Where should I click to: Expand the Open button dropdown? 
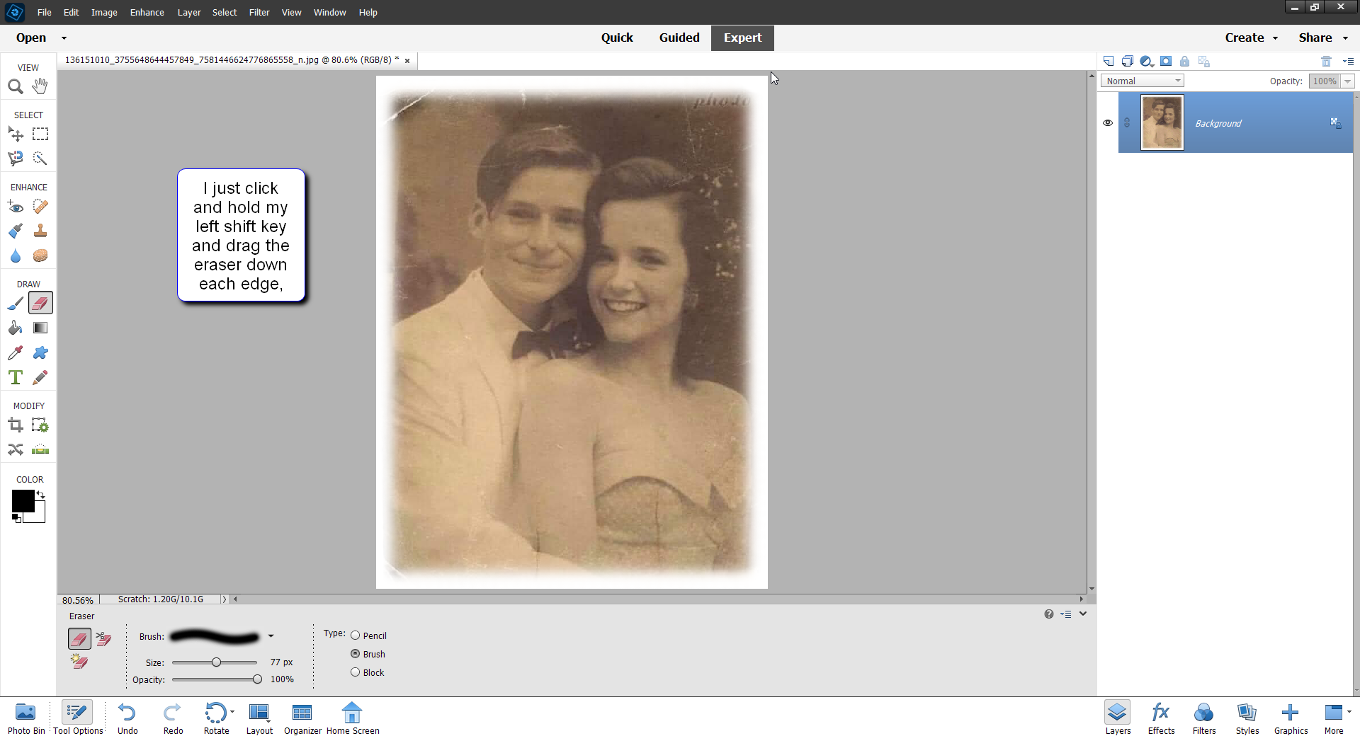pos(64,38)
